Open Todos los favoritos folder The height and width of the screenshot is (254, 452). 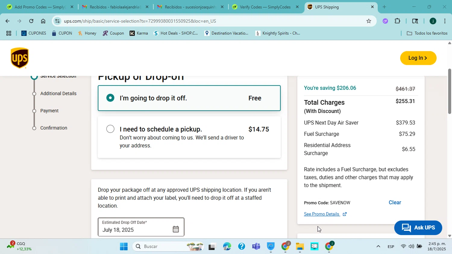pos(427,33)
